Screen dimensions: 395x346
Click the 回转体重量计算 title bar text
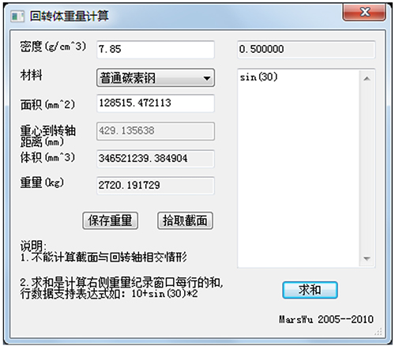(70, 17)
